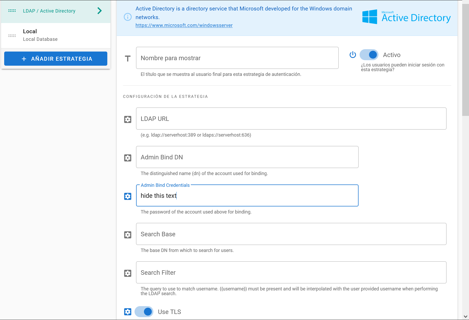Click the 'base DN from which to search' hint
The width and height of the screenshot is (469, 320).
[187, 250]
